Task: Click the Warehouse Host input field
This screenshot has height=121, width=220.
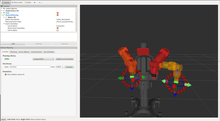Action: pyautogui.click(x=30, y=67)
